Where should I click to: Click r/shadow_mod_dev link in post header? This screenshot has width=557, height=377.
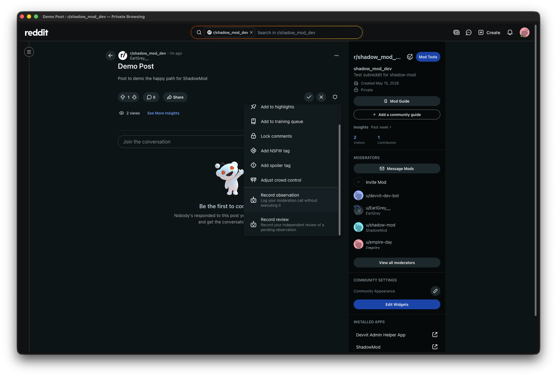[148, 53]
